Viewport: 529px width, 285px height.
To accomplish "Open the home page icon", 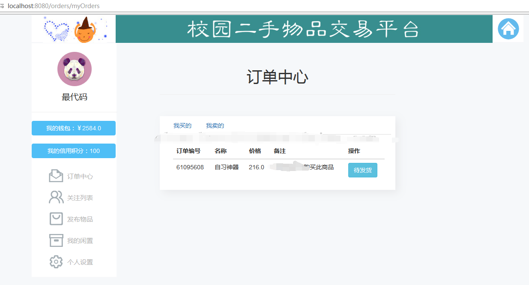I will tap(508, 29).
